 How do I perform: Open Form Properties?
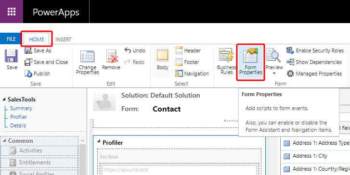point(250,62)
